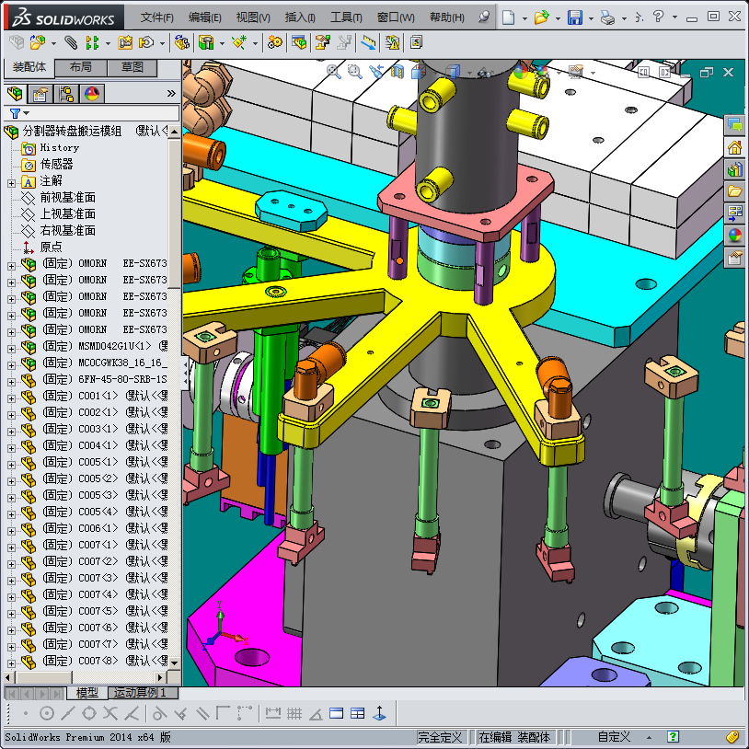Click the Save disk icon
Image resolution: width=749 pixels, height=749 pixels.
(575, 17)
